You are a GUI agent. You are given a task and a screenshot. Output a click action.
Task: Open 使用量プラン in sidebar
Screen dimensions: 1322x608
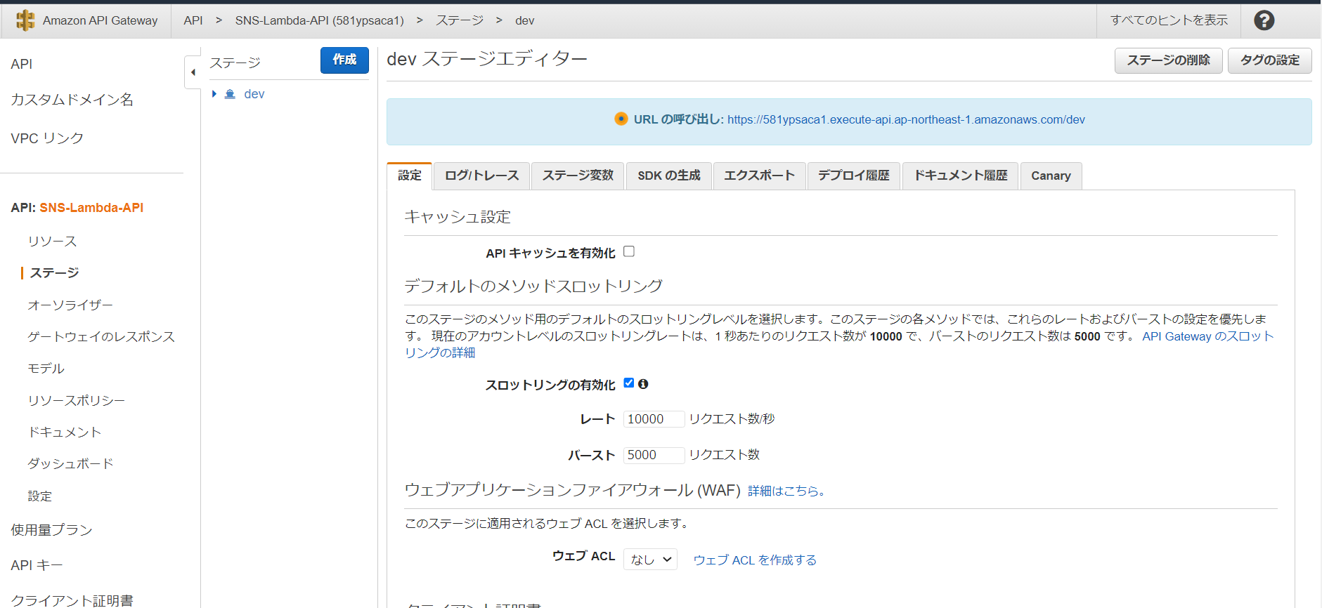(x=51, y=530)
